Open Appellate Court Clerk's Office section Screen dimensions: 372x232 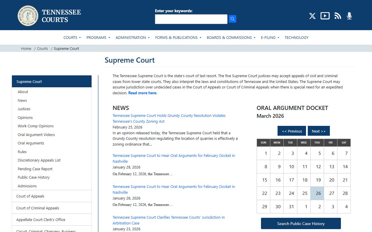pos(52,220)
